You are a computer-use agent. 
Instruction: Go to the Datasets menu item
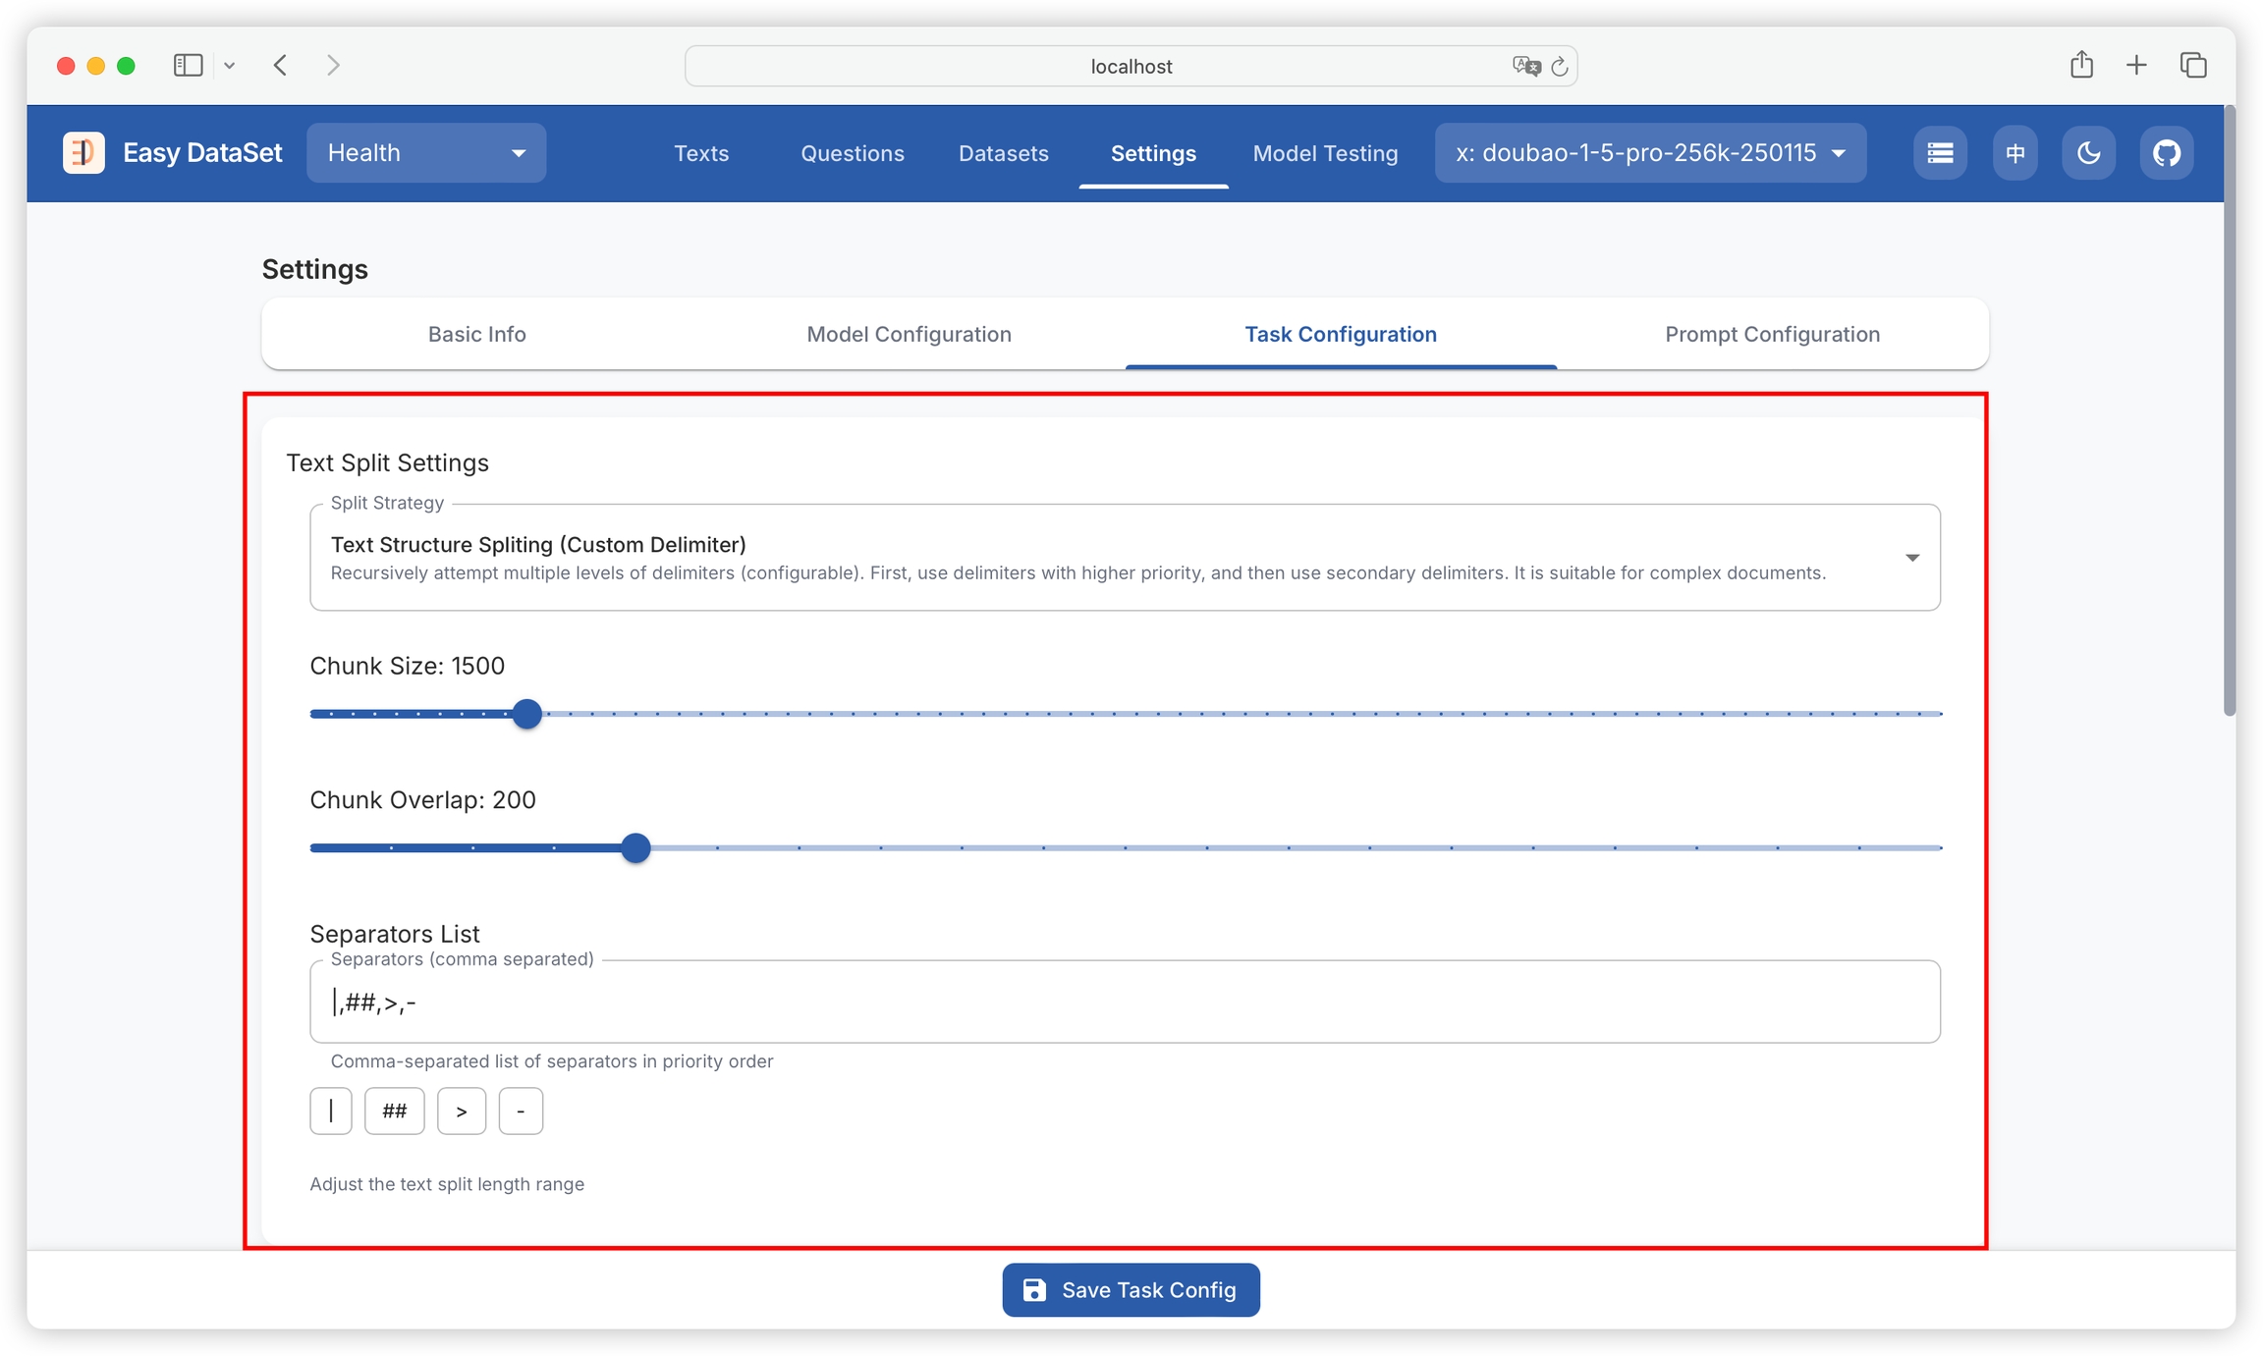(1003, 153)
